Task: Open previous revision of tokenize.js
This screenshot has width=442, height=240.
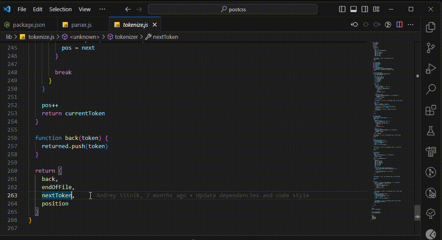Action: click(354, 25)
